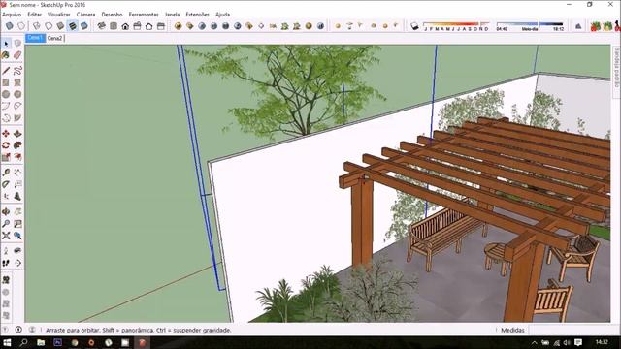The width and height of the screenshot is (621, 349).
Task: Set Front view house icon
Action: pyautogui.click(x=125, y=26)
